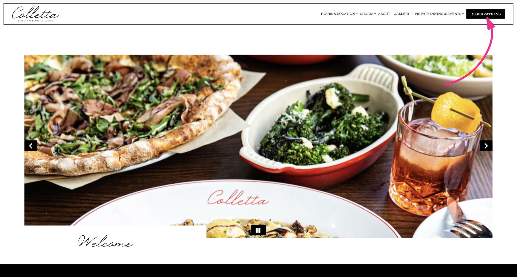Expand chevron beside Private Dining & Events
The image size is (517, 277).
pos(463,14)
